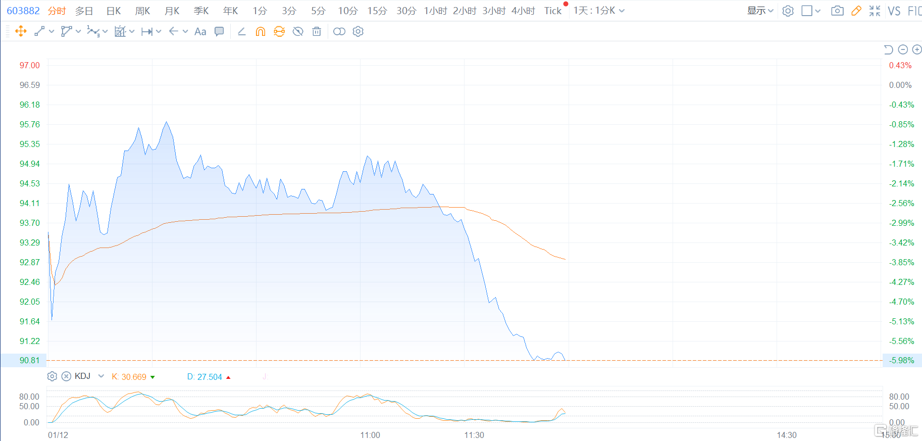Select the 5分 interval
922x441 pixels.
coord(319,11)
